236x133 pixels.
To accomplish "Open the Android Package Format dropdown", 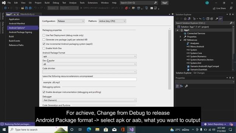I will (x=89, y=57).
